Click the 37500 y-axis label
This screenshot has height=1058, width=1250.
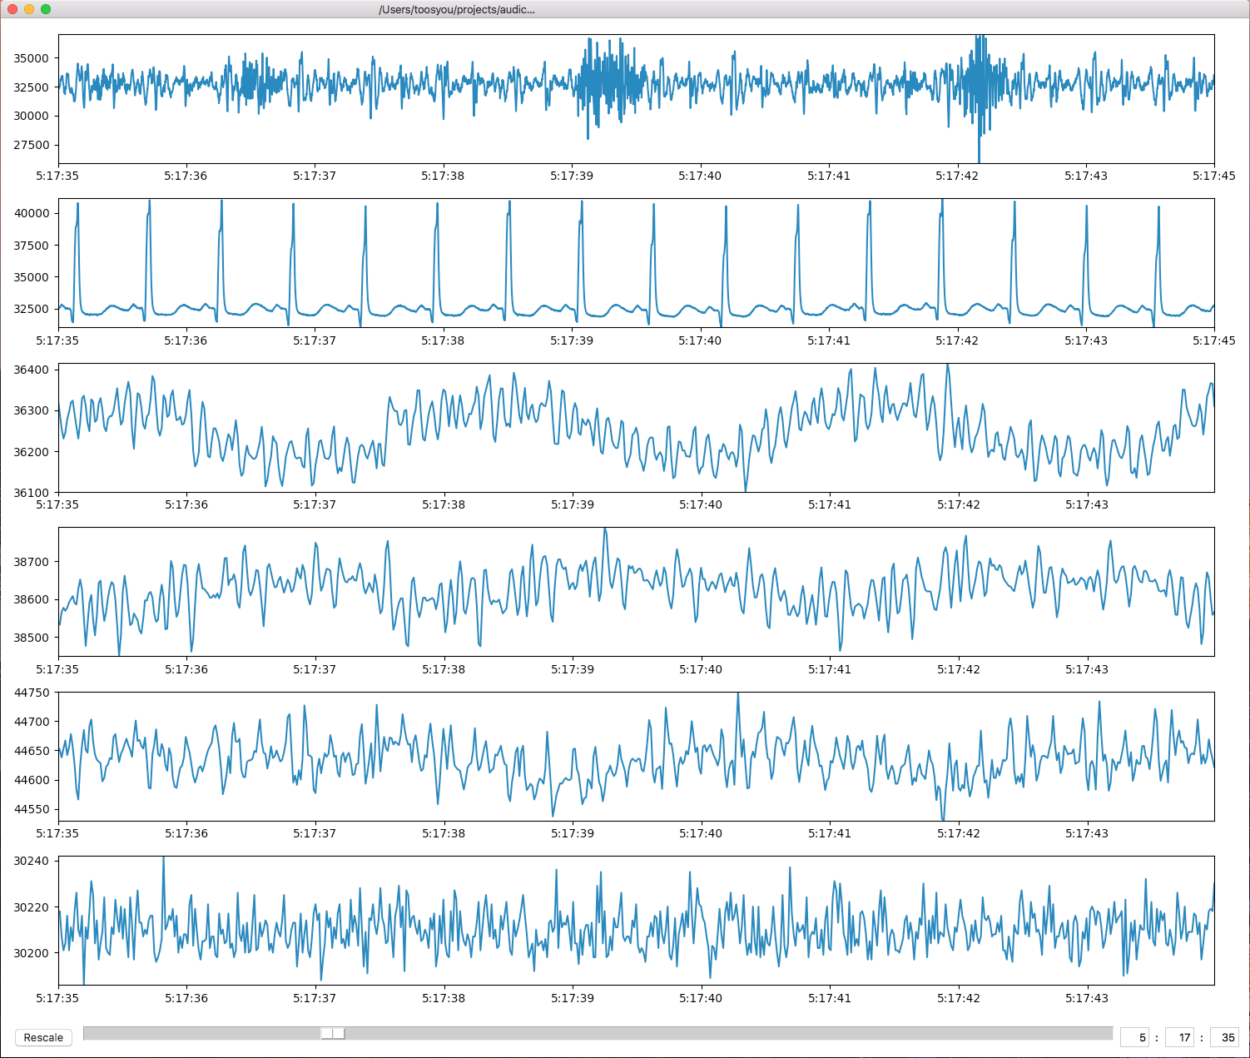click(x=32, y=246)
